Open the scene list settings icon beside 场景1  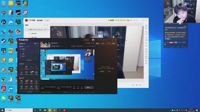click(44, 25)
